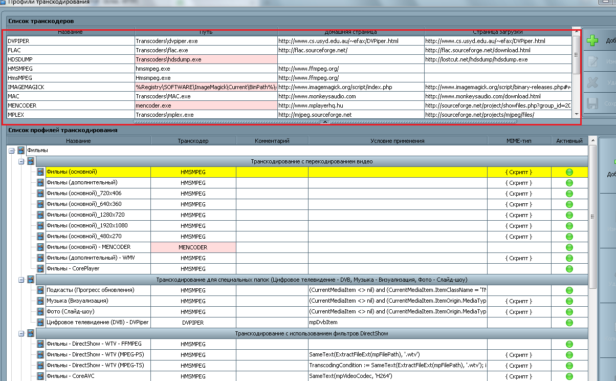Select the IMAGEMAGICK transcoder row name

click(71, 87)
